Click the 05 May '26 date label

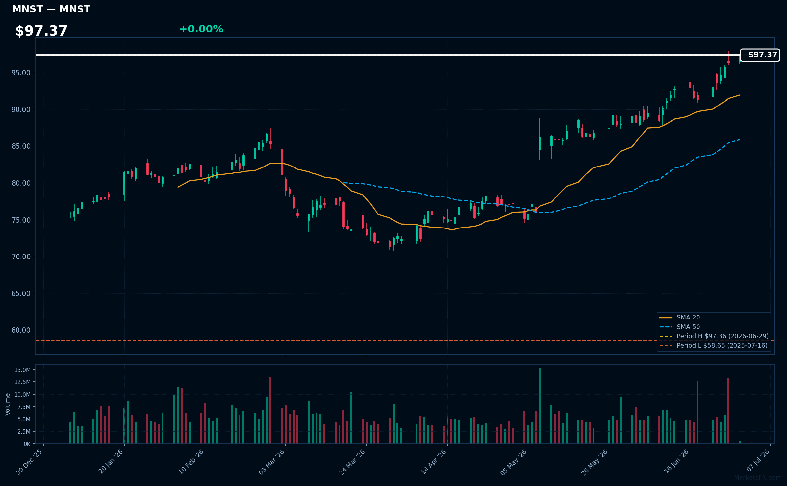pyautogui.click(x=514, y=462)
